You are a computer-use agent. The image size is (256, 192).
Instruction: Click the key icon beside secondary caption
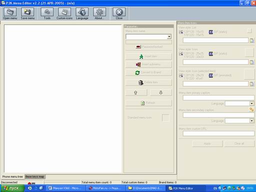251,109
